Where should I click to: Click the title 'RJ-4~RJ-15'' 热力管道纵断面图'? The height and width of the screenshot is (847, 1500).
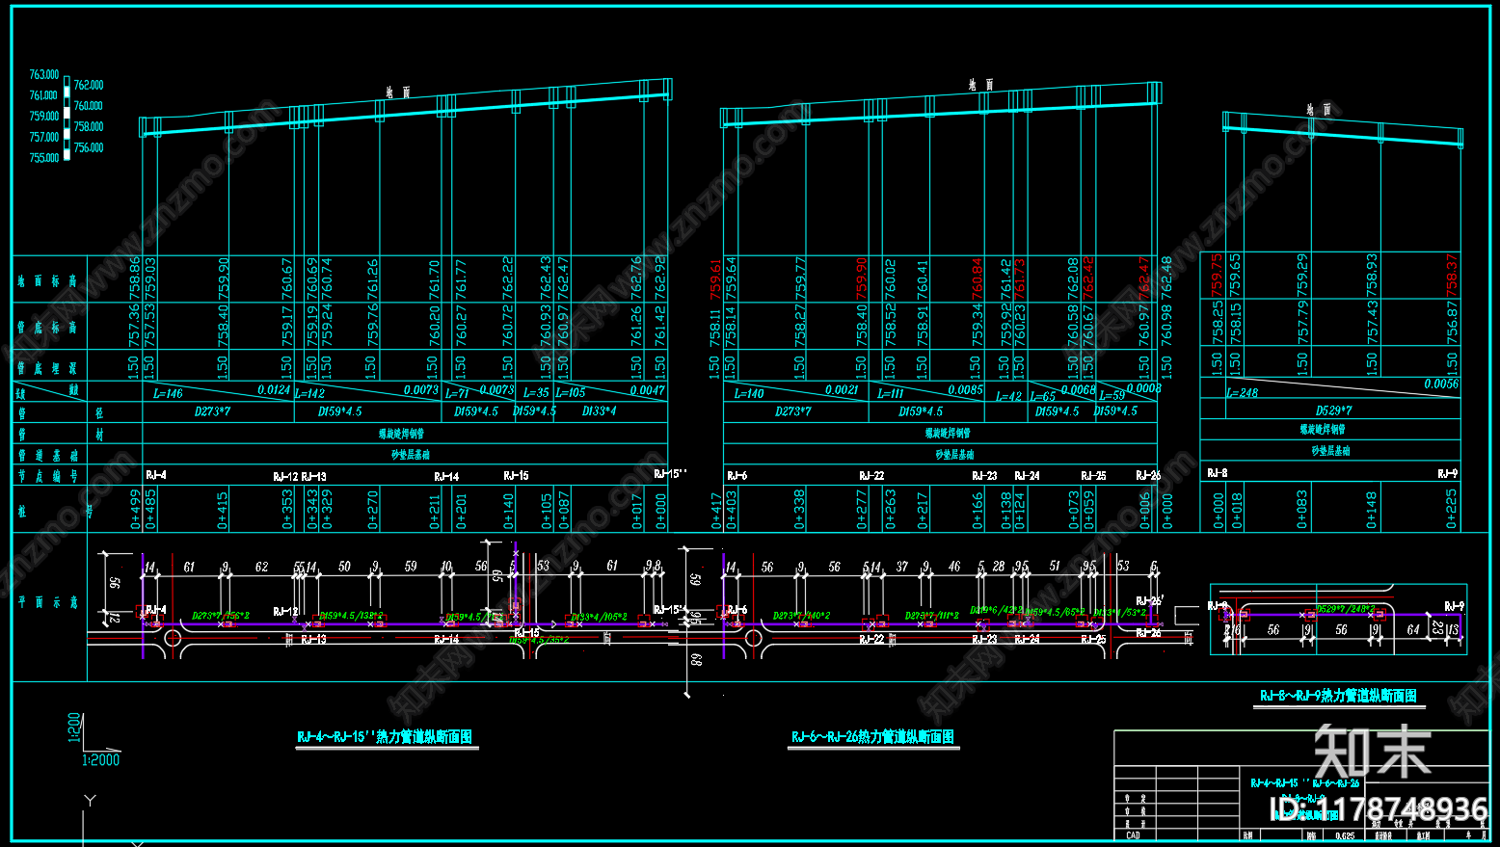tap(385, 737)
